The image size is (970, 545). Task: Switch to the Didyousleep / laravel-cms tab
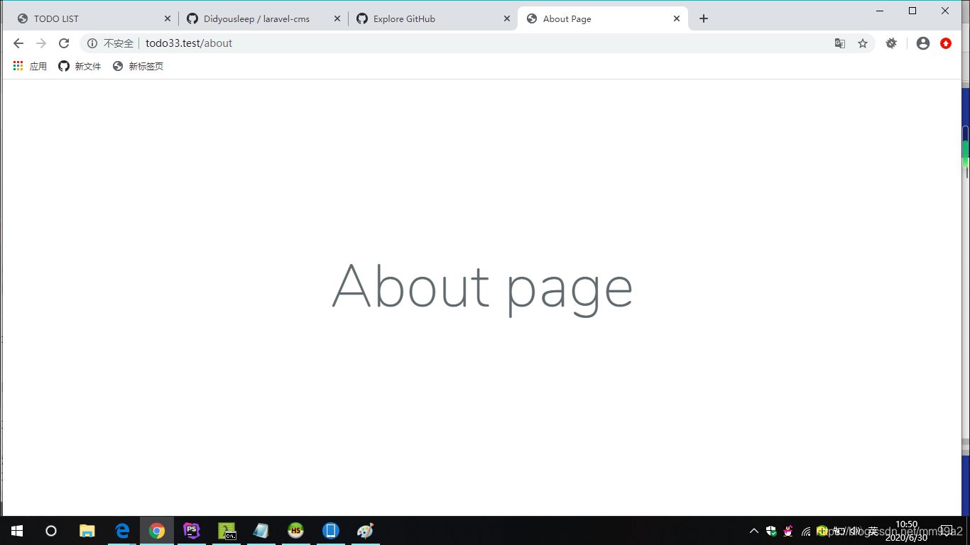coord(263,18)
